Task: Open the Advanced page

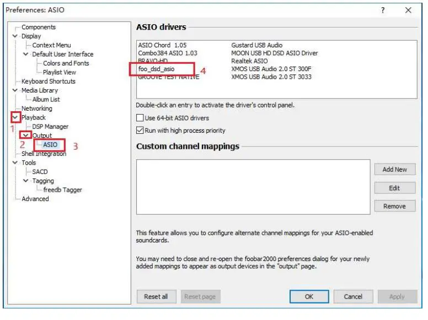Action: point(35,199)
